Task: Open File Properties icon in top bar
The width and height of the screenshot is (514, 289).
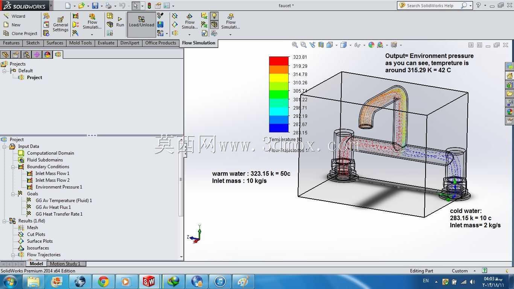Action: pos(158,6)
